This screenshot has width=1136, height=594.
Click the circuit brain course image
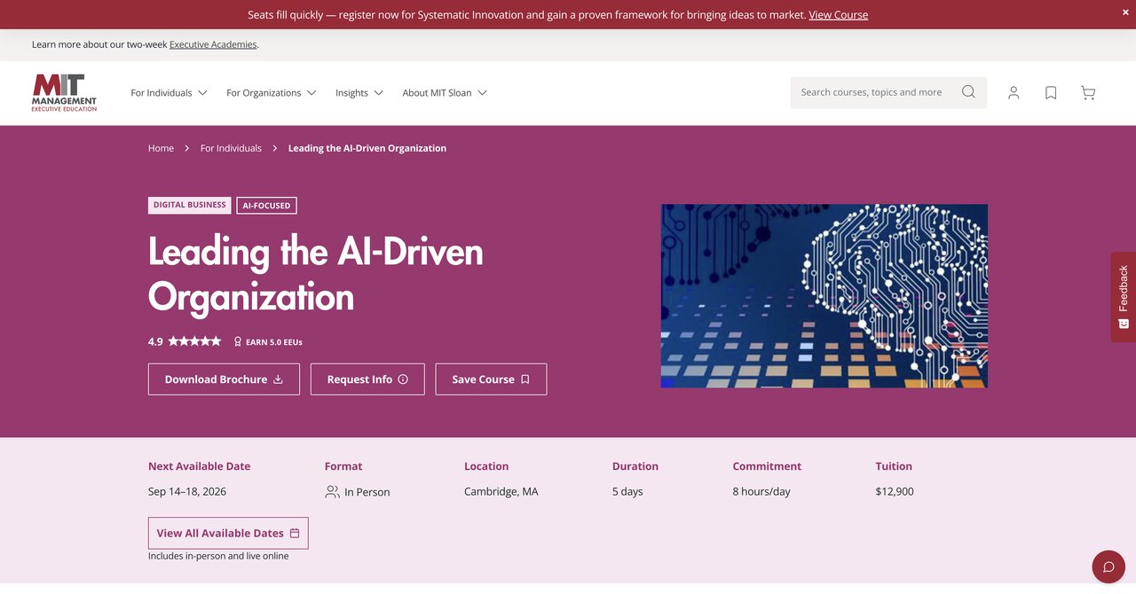point(824,296)
